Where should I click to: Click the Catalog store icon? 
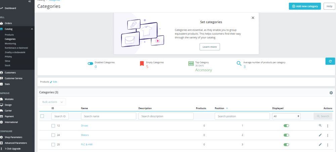[x=1, y=29]
